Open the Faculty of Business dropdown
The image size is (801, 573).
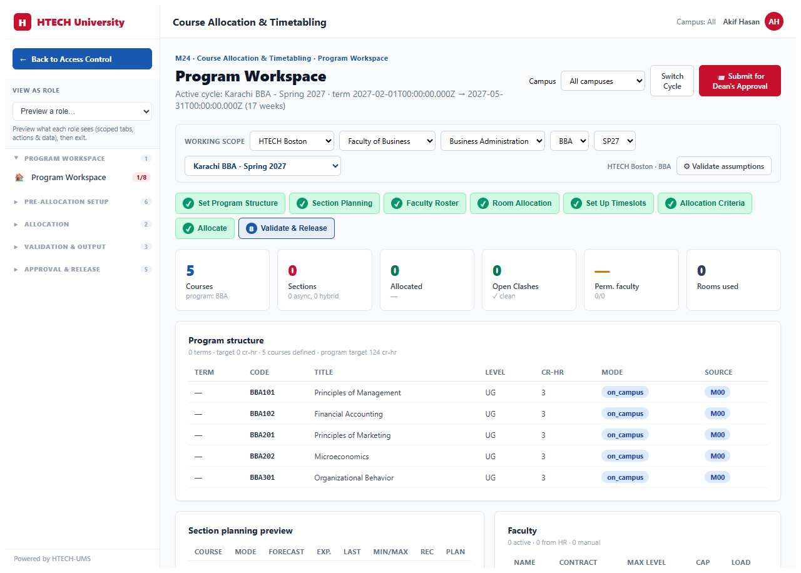pos(387,141)
